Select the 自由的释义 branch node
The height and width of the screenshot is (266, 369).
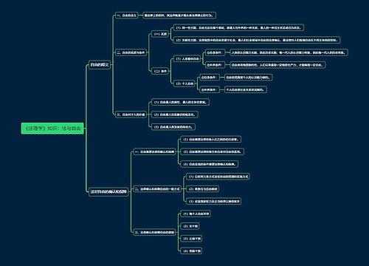pos(100,65)
